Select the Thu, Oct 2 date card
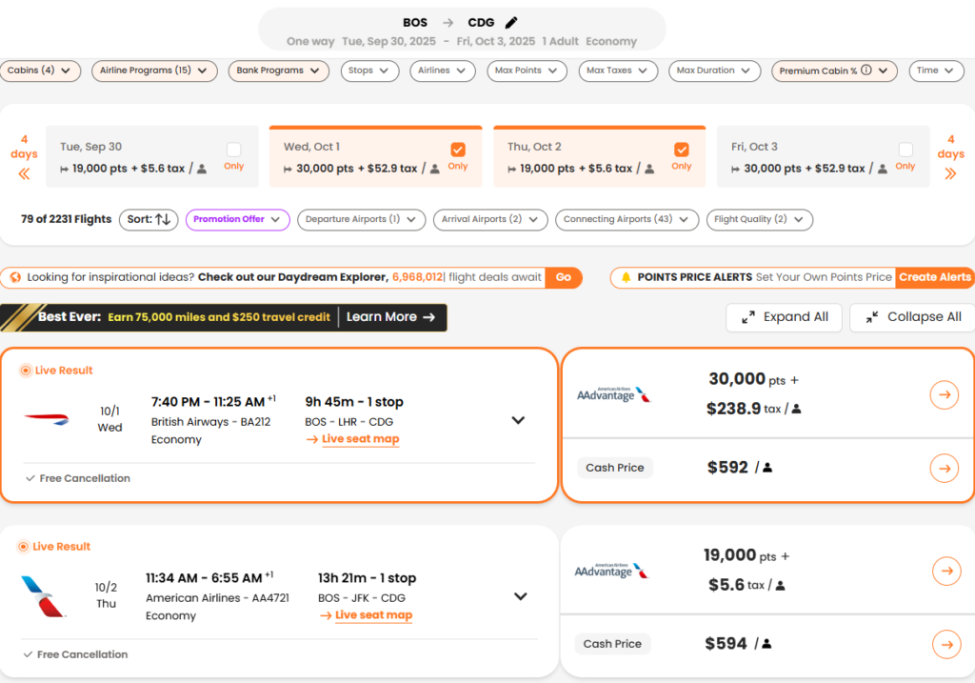975x683 pixels. (600, 157)
